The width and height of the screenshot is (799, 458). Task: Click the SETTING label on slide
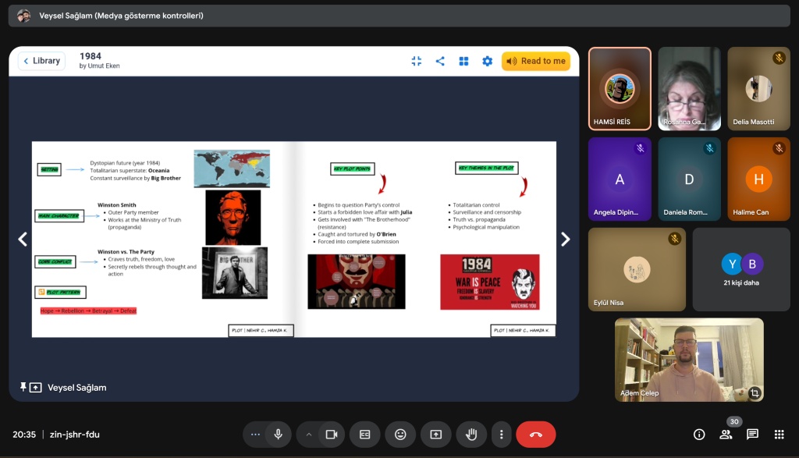tap(49, 169)
